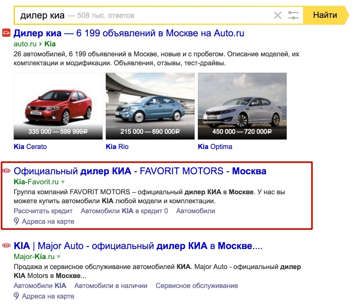This screenshot has height=308, width=353.
Task: Open the Рассчитать кредит sitelink
Action: coord(43,211)
